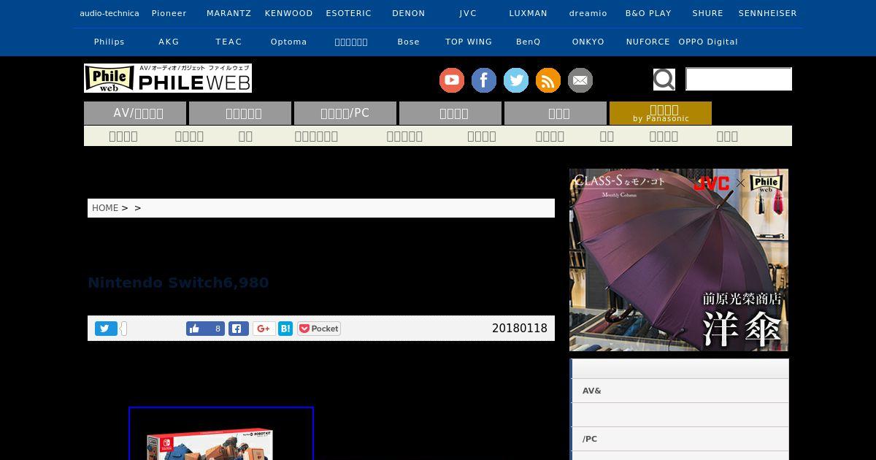
Task: Click the Facebook like button showing 8
Action: (x=205, y=329)
